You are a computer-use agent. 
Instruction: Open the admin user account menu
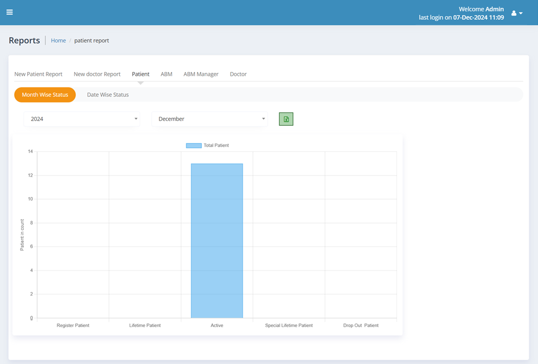pyautogui.click(x=517, y=13)
